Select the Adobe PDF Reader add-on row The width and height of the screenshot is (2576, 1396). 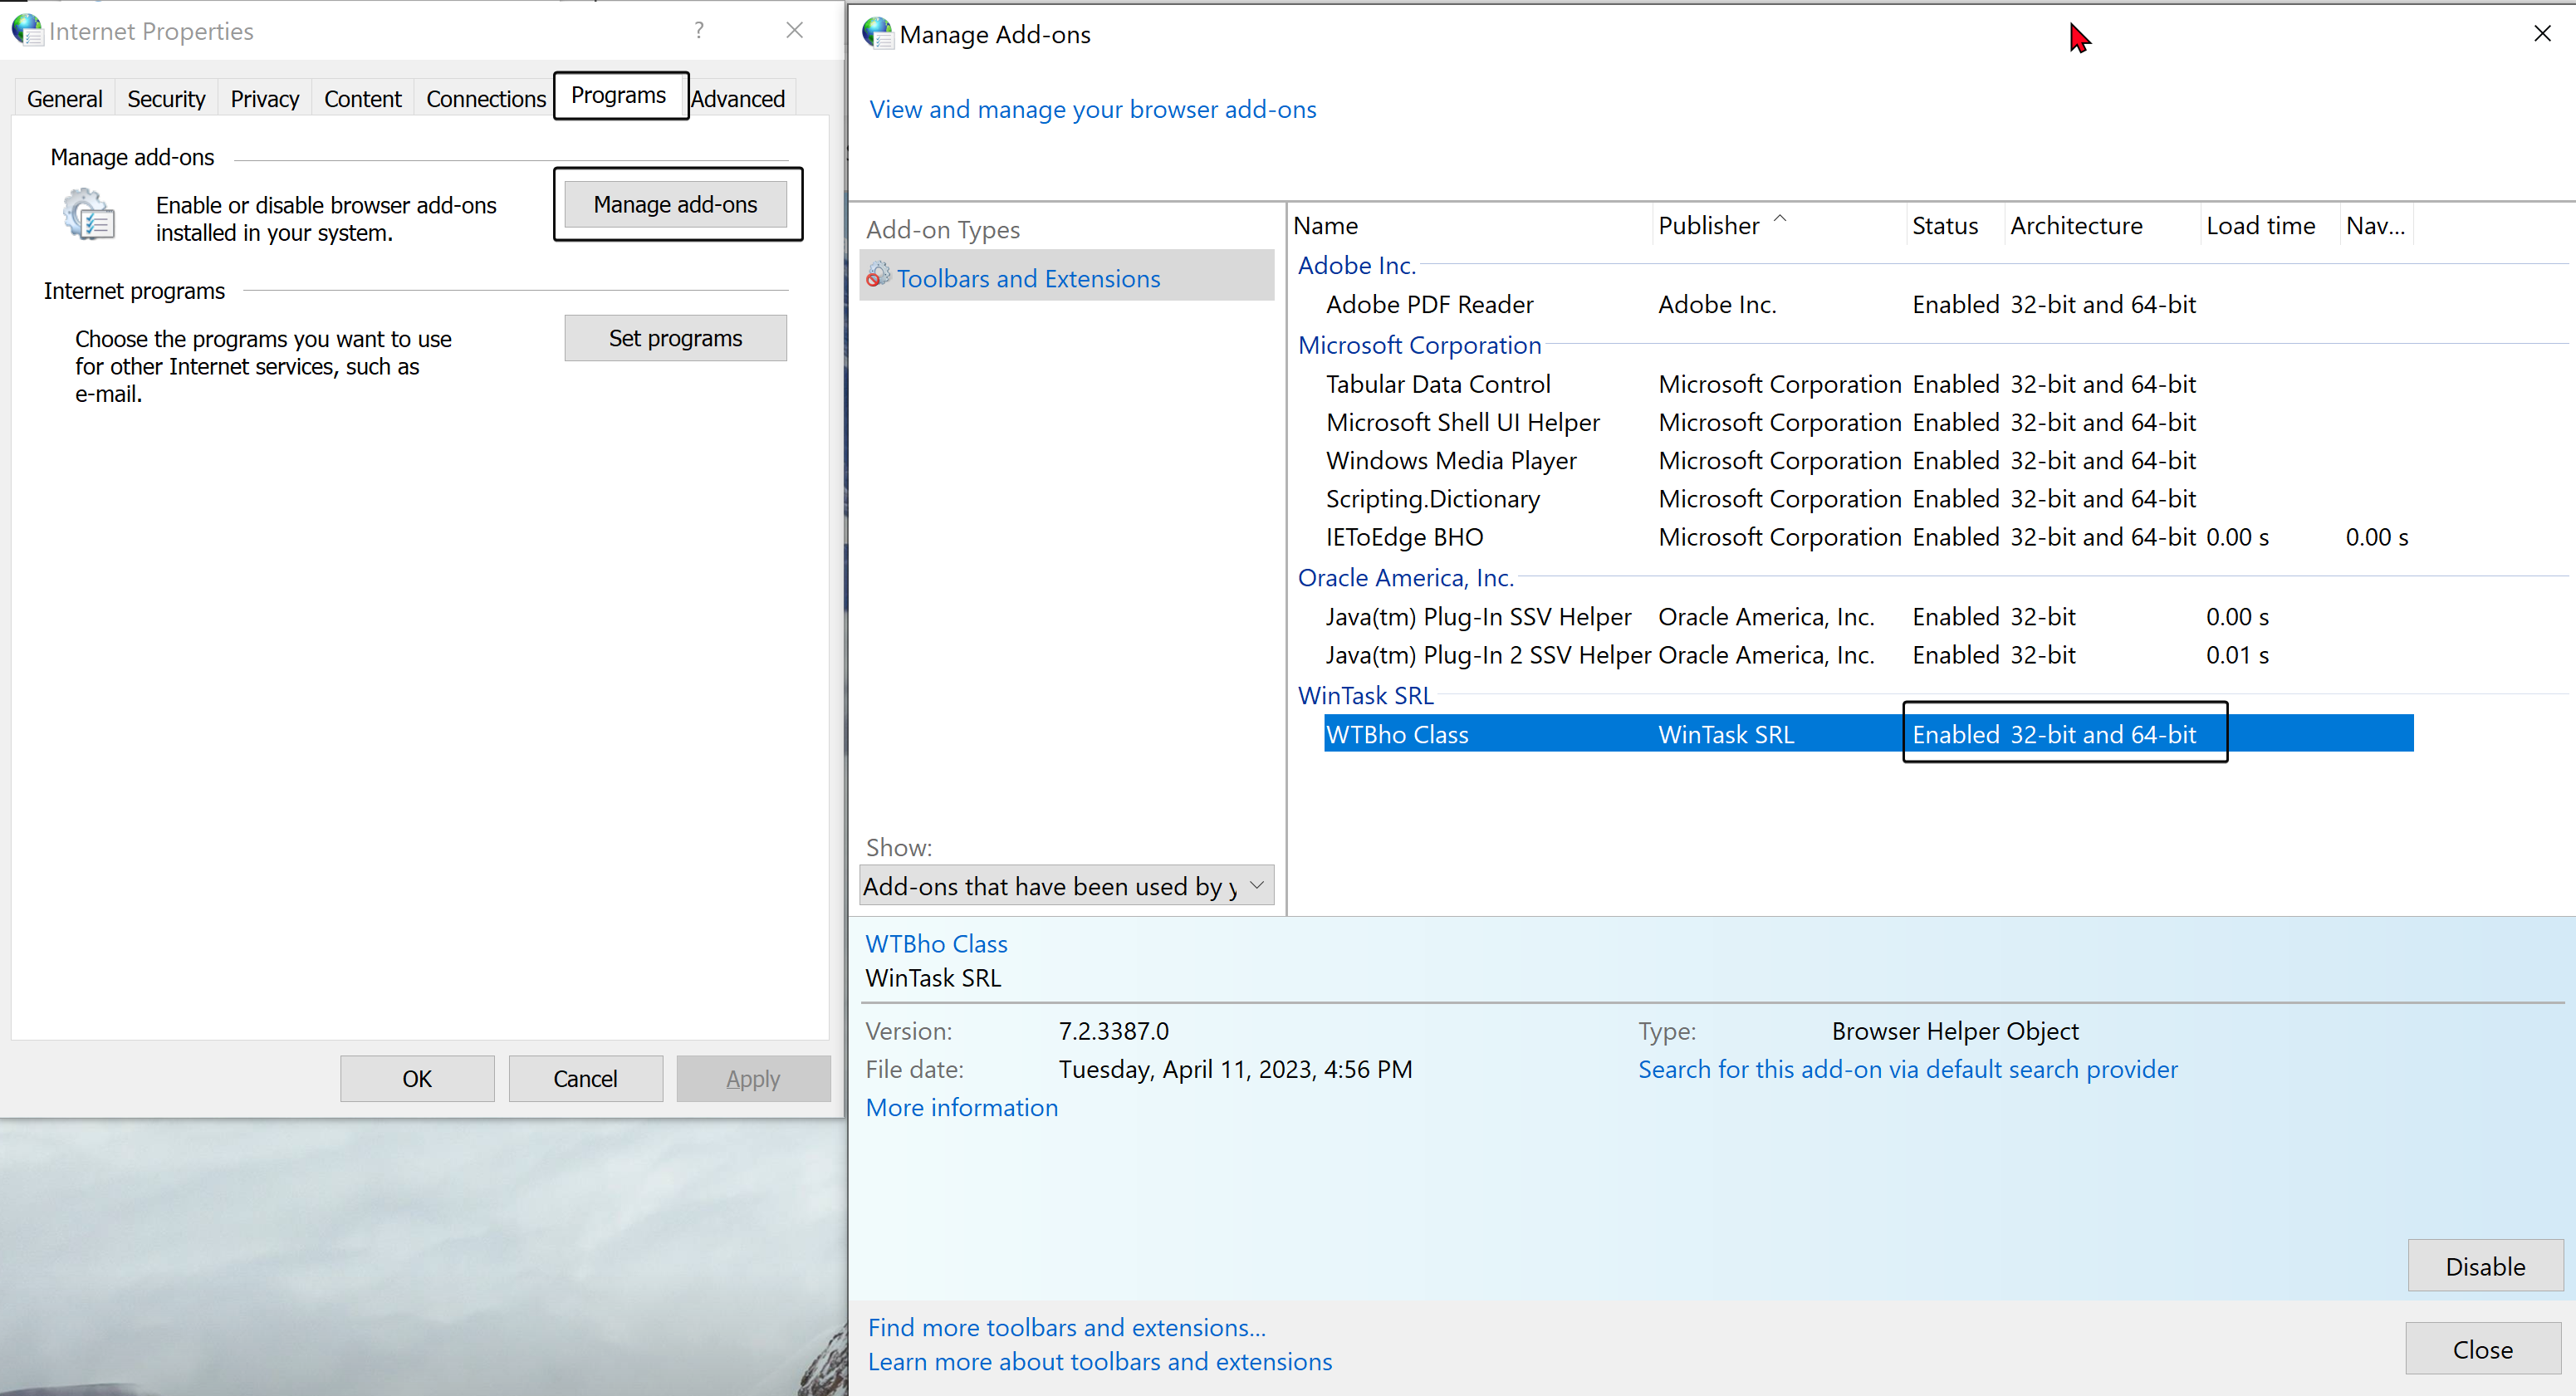coord(1429,304)
